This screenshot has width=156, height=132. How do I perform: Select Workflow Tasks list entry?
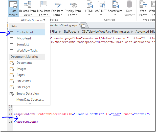tap(27, 51)
